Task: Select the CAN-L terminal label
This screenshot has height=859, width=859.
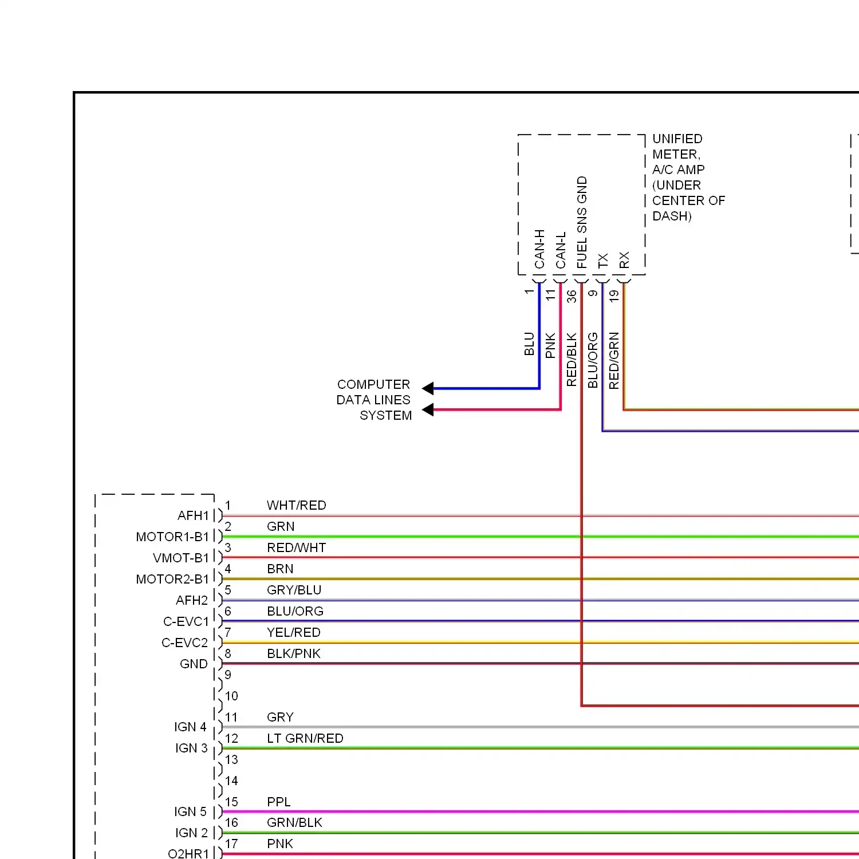Action: [561, 250]
